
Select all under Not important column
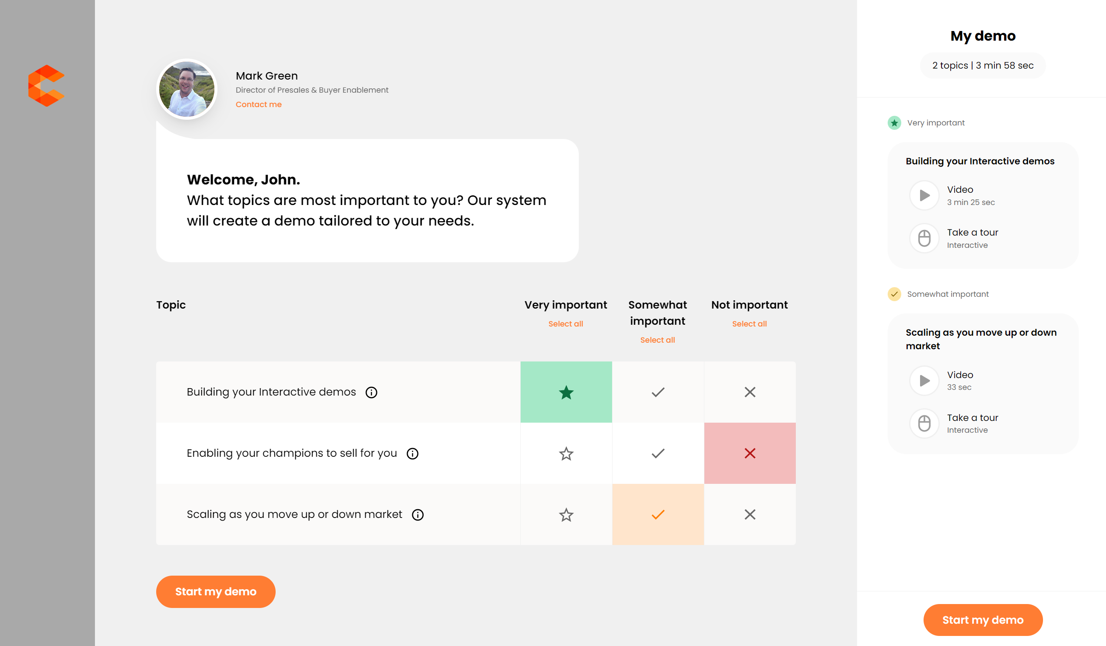click(749, 324)
